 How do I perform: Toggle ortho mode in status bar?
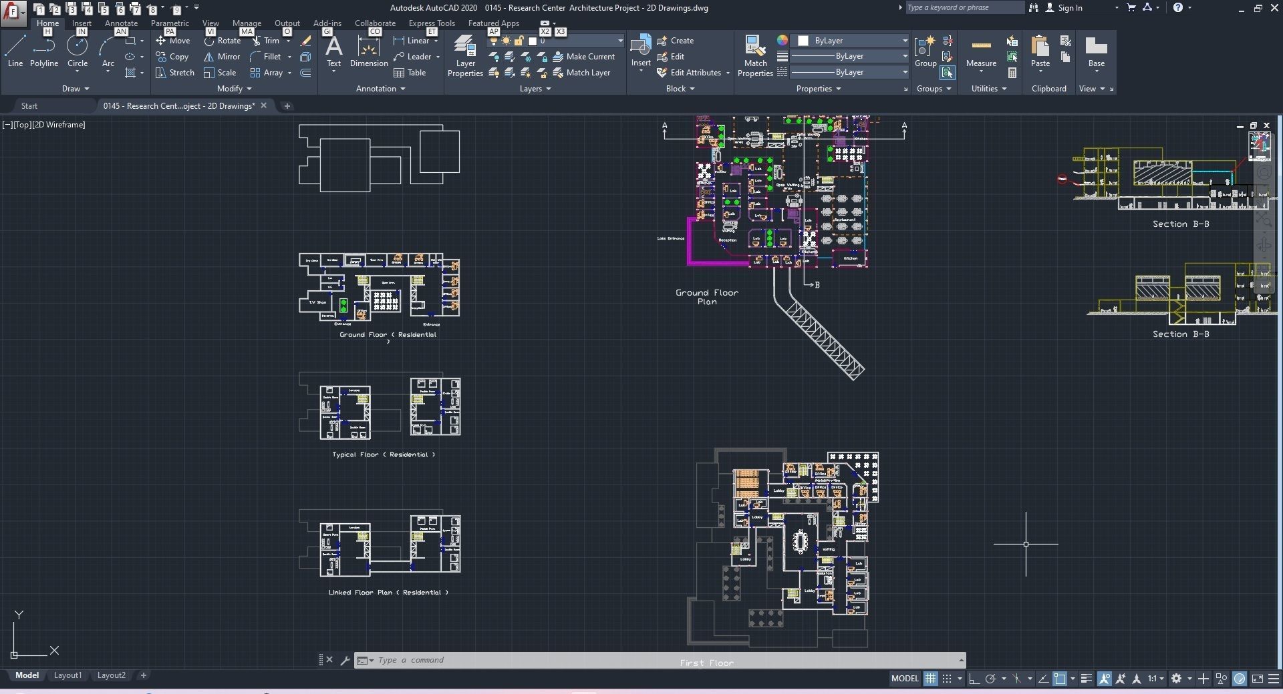pos(974,679)
